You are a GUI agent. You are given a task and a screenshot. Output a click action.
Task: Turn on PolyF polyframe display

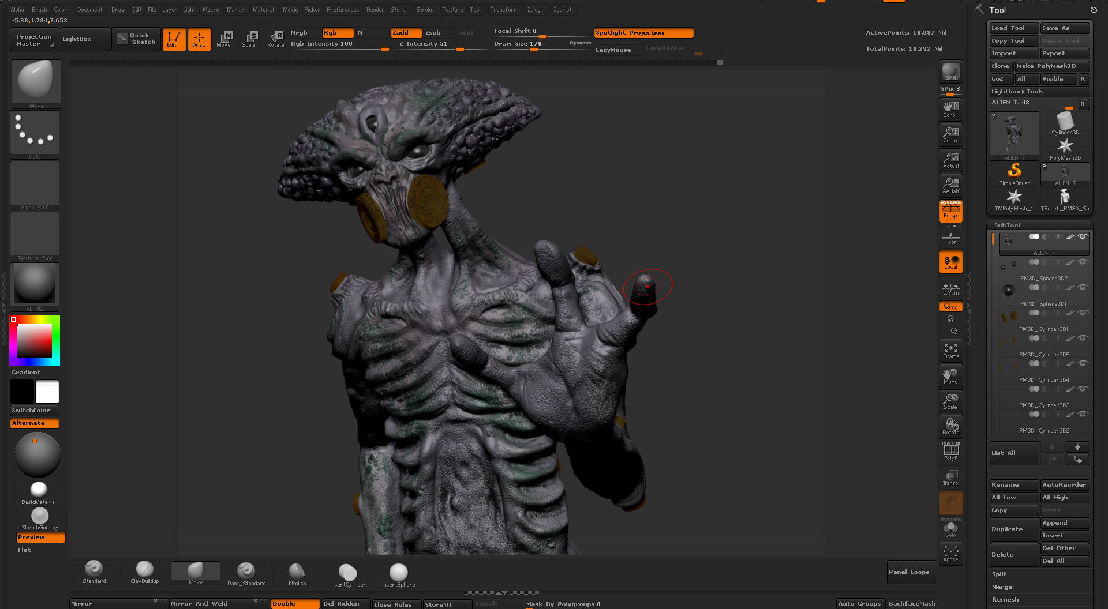click(950, 452)
